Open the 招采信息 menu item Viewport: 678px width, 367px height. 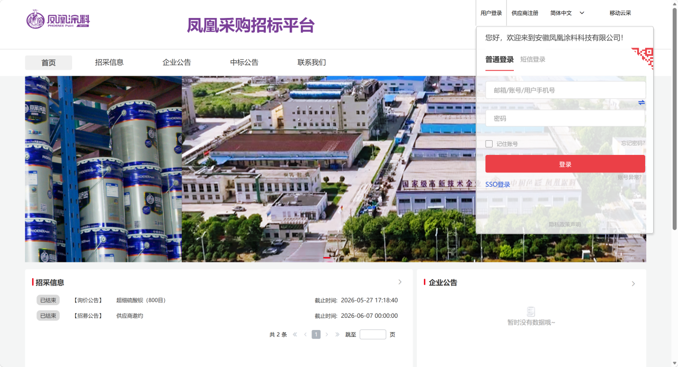click(x=109, y=62)
